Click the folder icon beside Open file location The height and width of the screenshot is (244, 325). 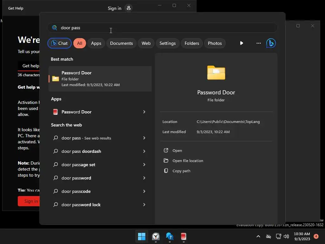click(x=166, y=160)
